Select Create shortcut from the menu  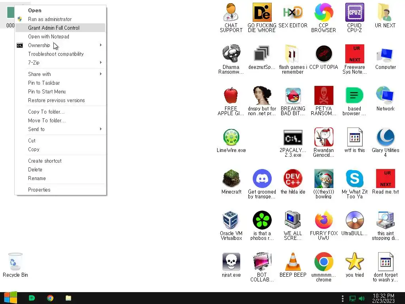(x=60, y=161)
